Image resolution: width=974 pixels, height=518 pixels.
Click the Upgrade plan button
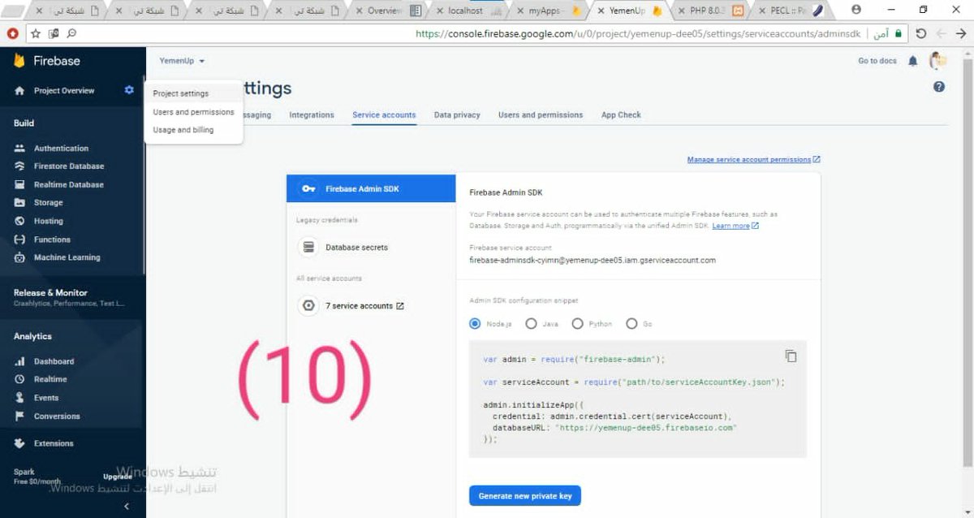tap(118, 477)
